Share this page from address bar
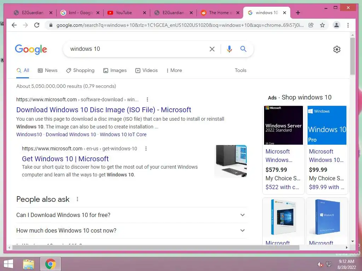The width and height of the screenshot is (362, 271). [x=311, y=25]
